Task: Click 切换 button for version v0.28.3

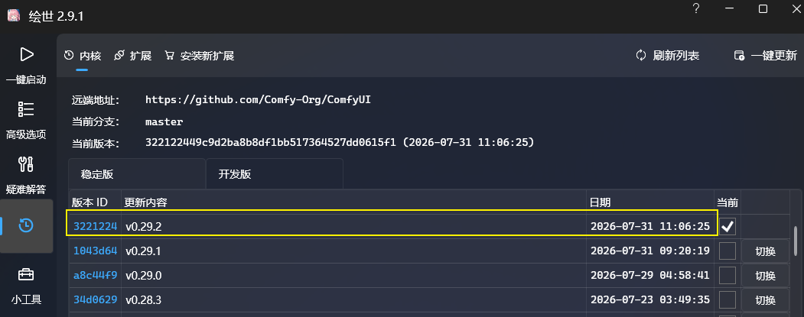Action: click(765, 300)
